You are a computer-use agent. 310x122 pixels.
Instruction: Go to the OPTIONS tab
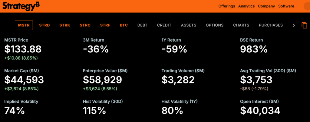point(215,25)
